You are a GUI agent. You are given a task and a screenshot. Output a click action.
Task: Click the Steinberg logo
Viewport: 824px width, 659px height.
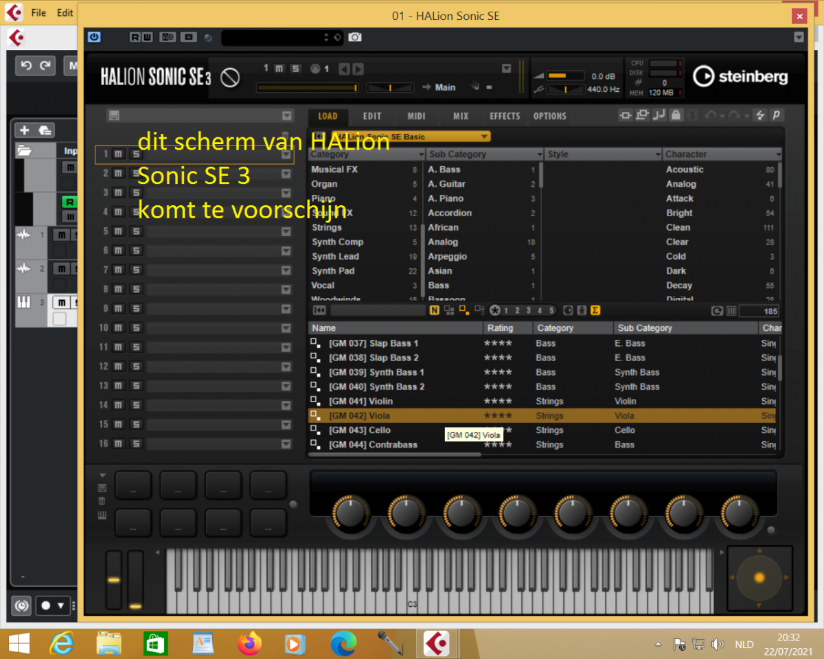[740, 76]
